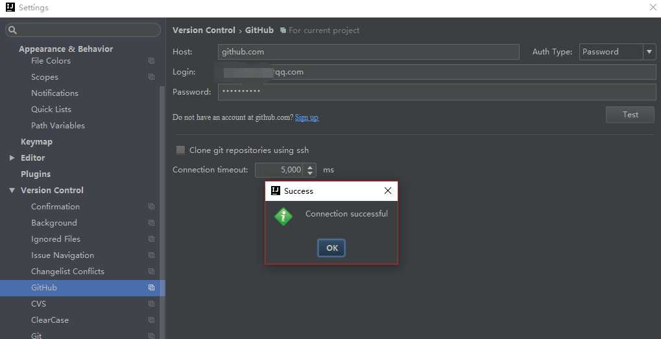Select Keymap in settings tree

point(37,142)
